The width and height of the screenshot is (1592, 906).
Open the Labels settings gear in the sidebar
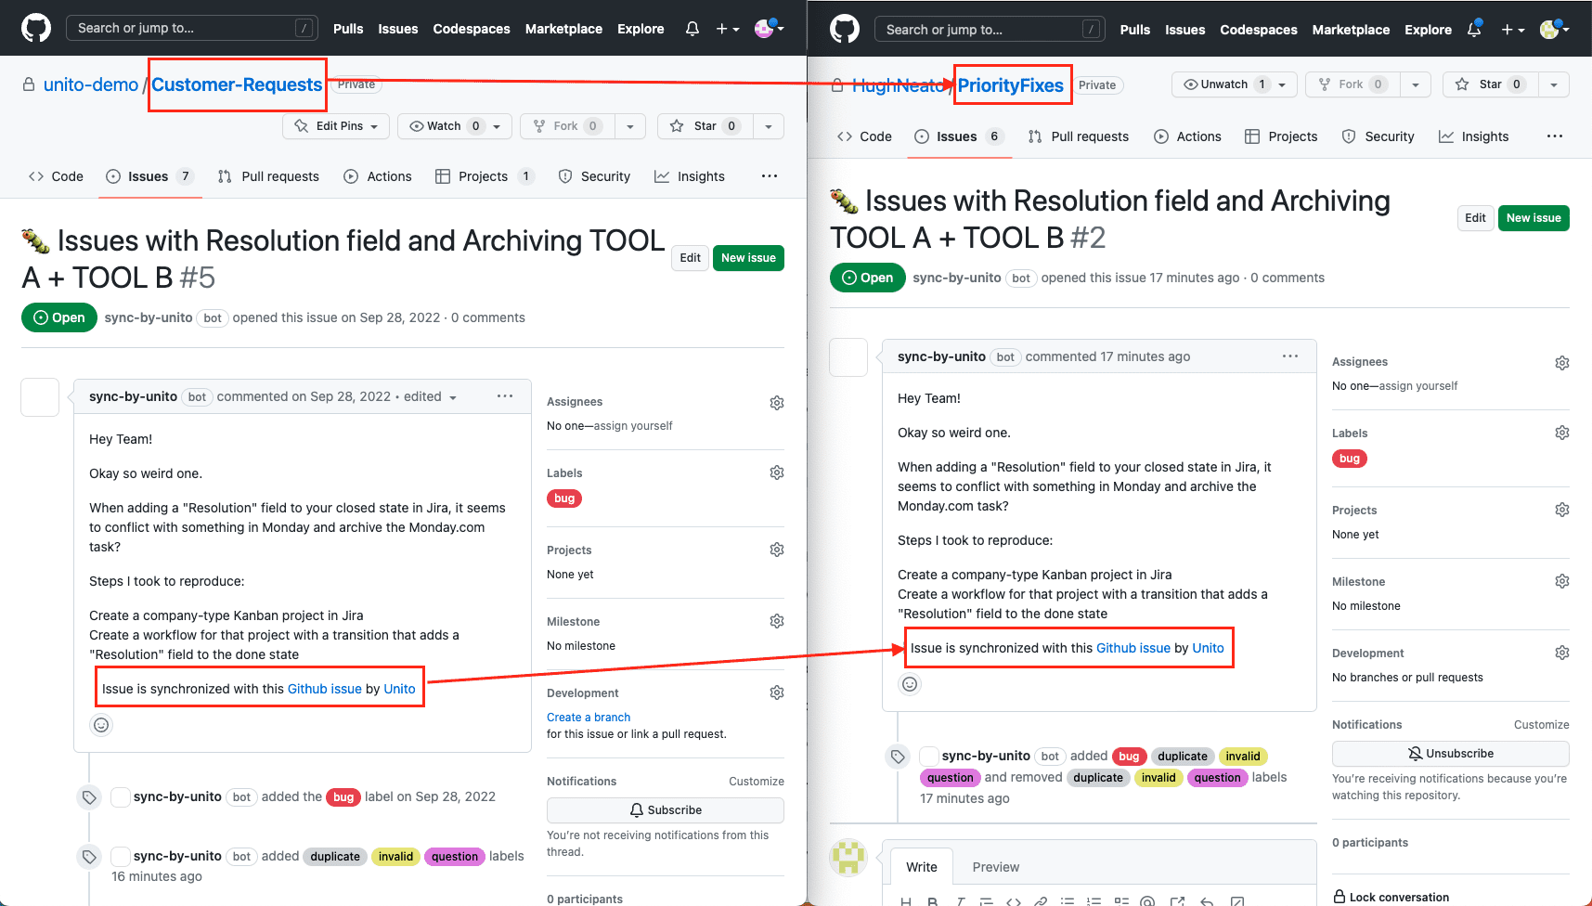(776, 472)
